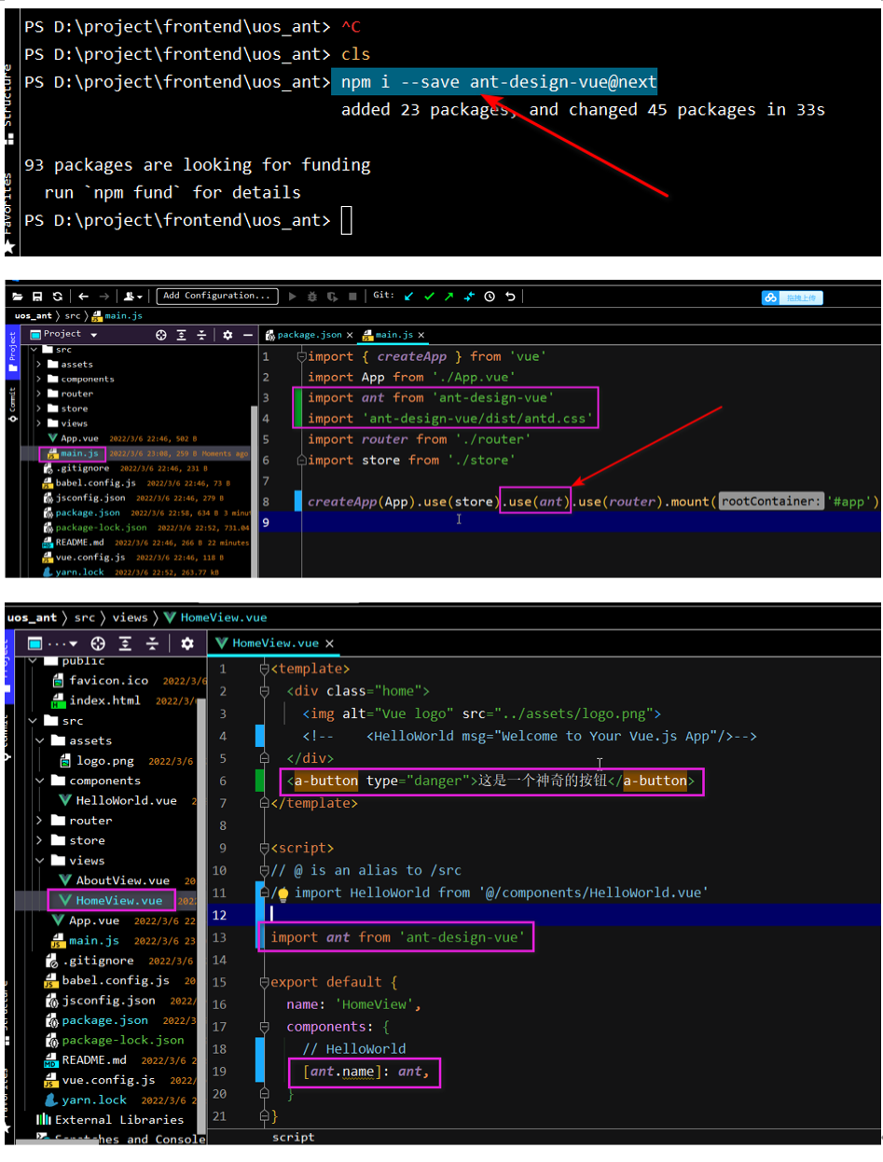
Task: Open the Add Configuration... selector
Action: 217,296
